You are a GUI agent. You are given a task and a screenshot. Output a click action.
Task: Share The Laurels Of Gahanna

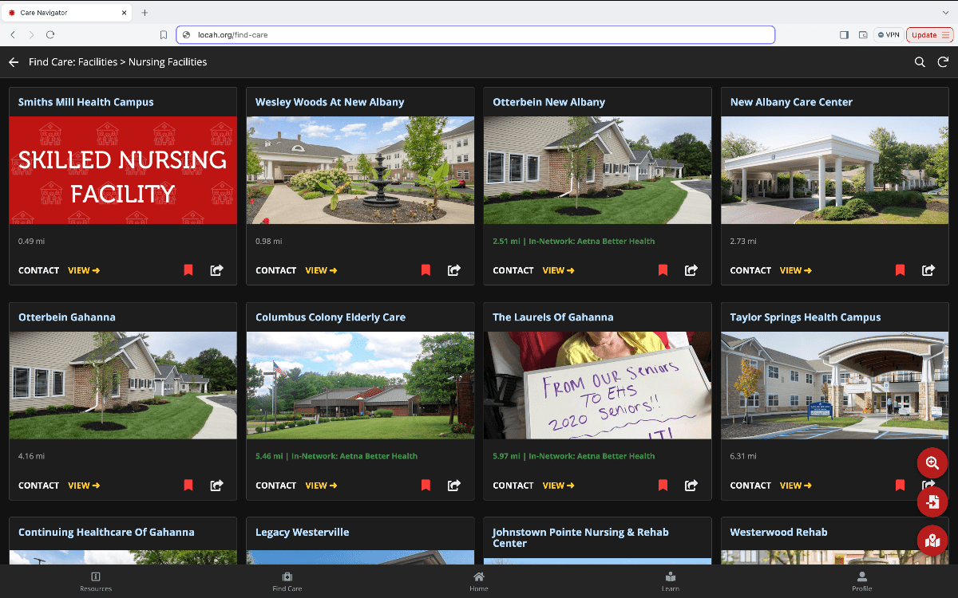pyautogui.click(x=691, y=485)
